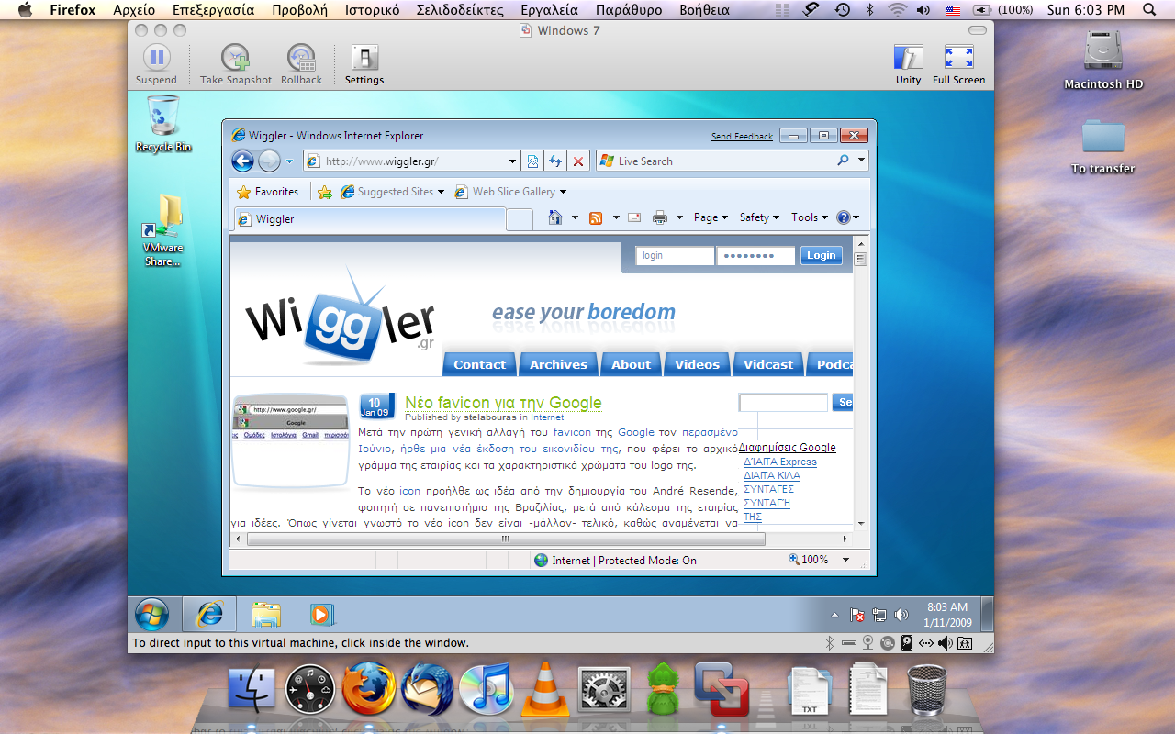This screenshot has width=1175, height=734.
Task: Click the Wiggler site search box
Action: tap(783, 403)
